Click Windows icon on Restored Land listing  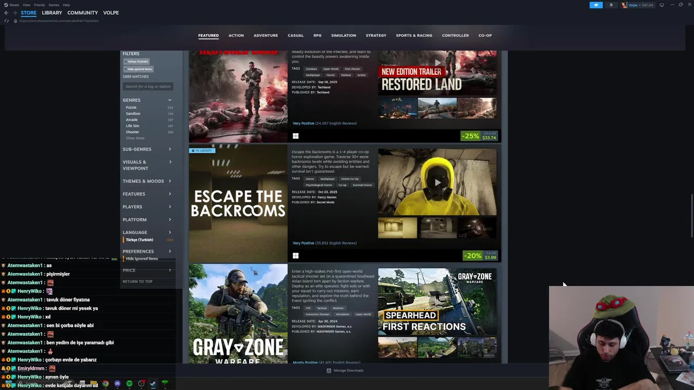point(295,136)
